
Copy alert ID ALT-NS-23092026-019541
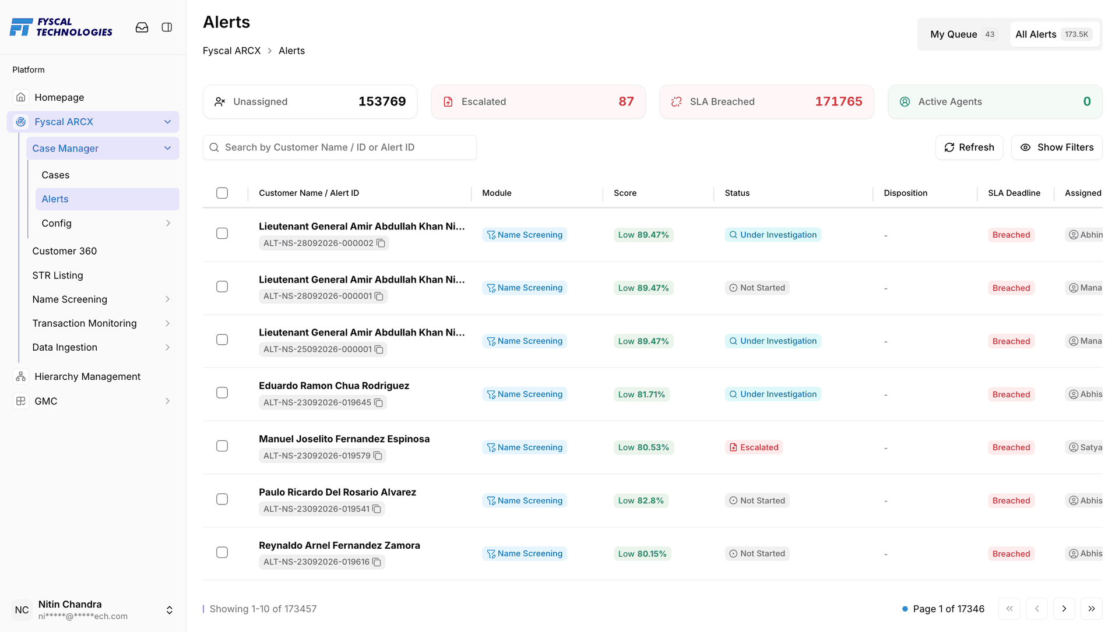point(377,509)
